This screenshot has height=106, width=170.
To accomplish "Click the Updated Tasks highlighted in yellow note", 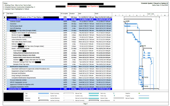I will [16, 9].
